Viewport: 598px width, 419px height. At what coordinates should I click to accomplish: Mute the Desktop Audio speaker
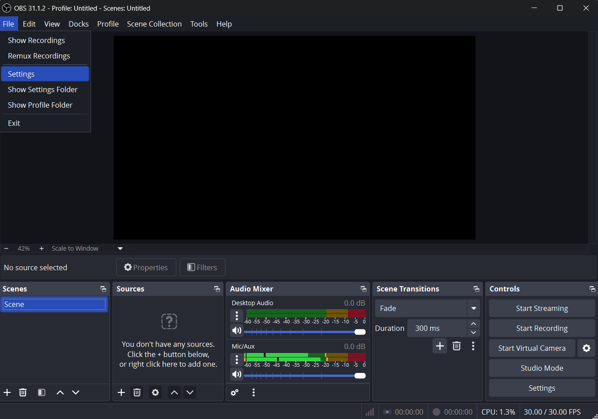[x=237, y=330]
